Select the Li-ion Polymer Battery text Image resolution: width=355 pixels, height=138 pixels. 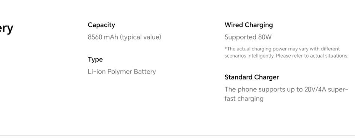[122, 72]
